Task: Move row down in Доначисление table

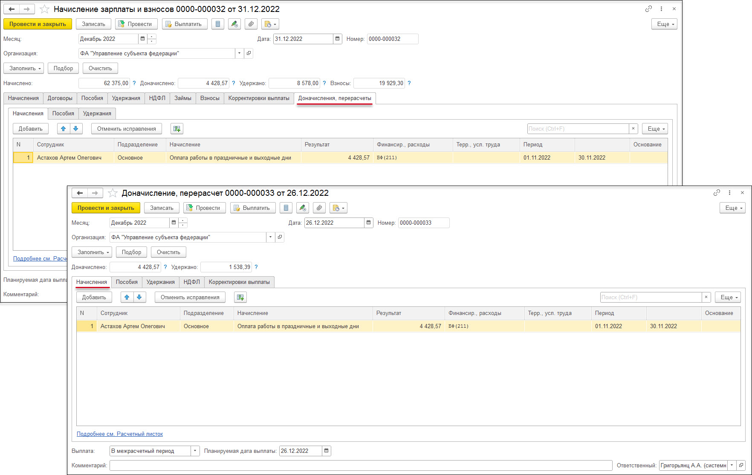Action: 139,297
